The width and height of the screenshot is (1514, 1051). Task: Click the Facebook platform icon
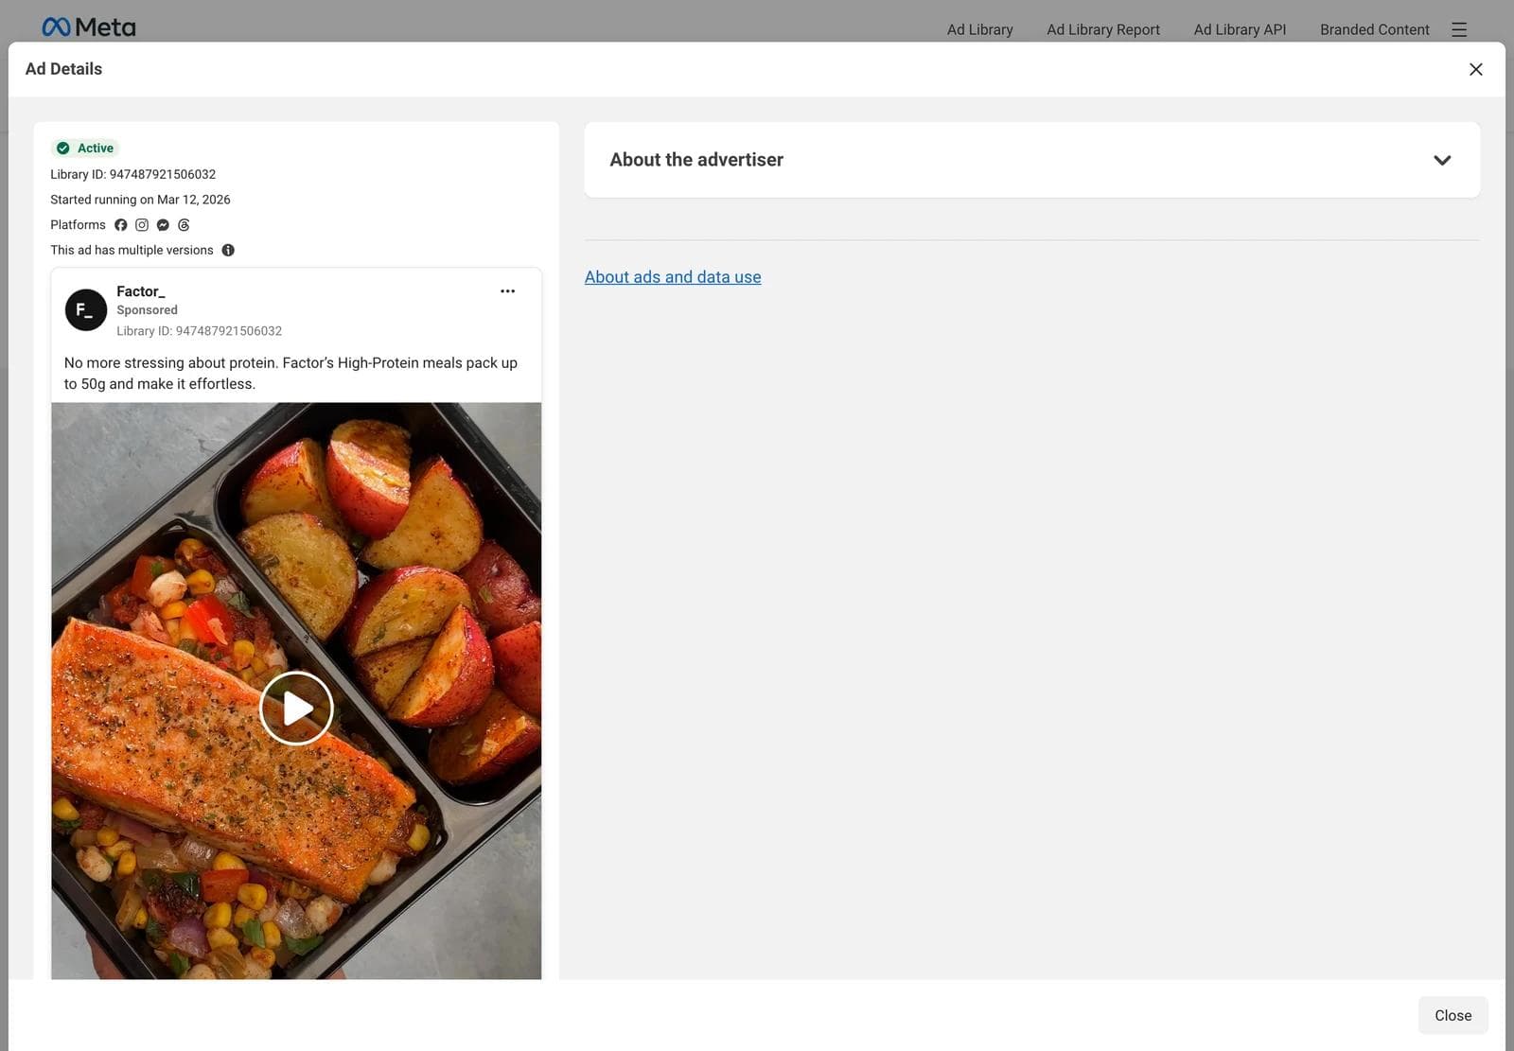tap(120, 224)
